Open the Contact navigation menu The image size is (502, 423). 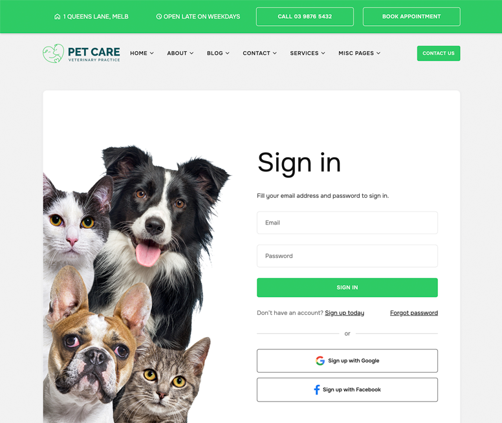point(259,53)
